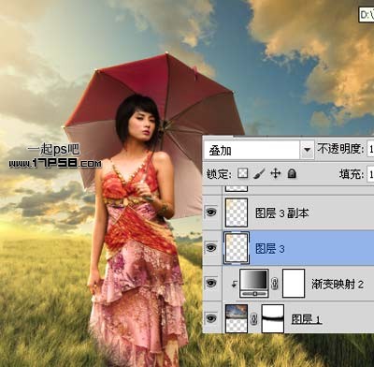374x367 pixels.
Task: Select the layer mask of 图层 1
Action: coord(273,318)
